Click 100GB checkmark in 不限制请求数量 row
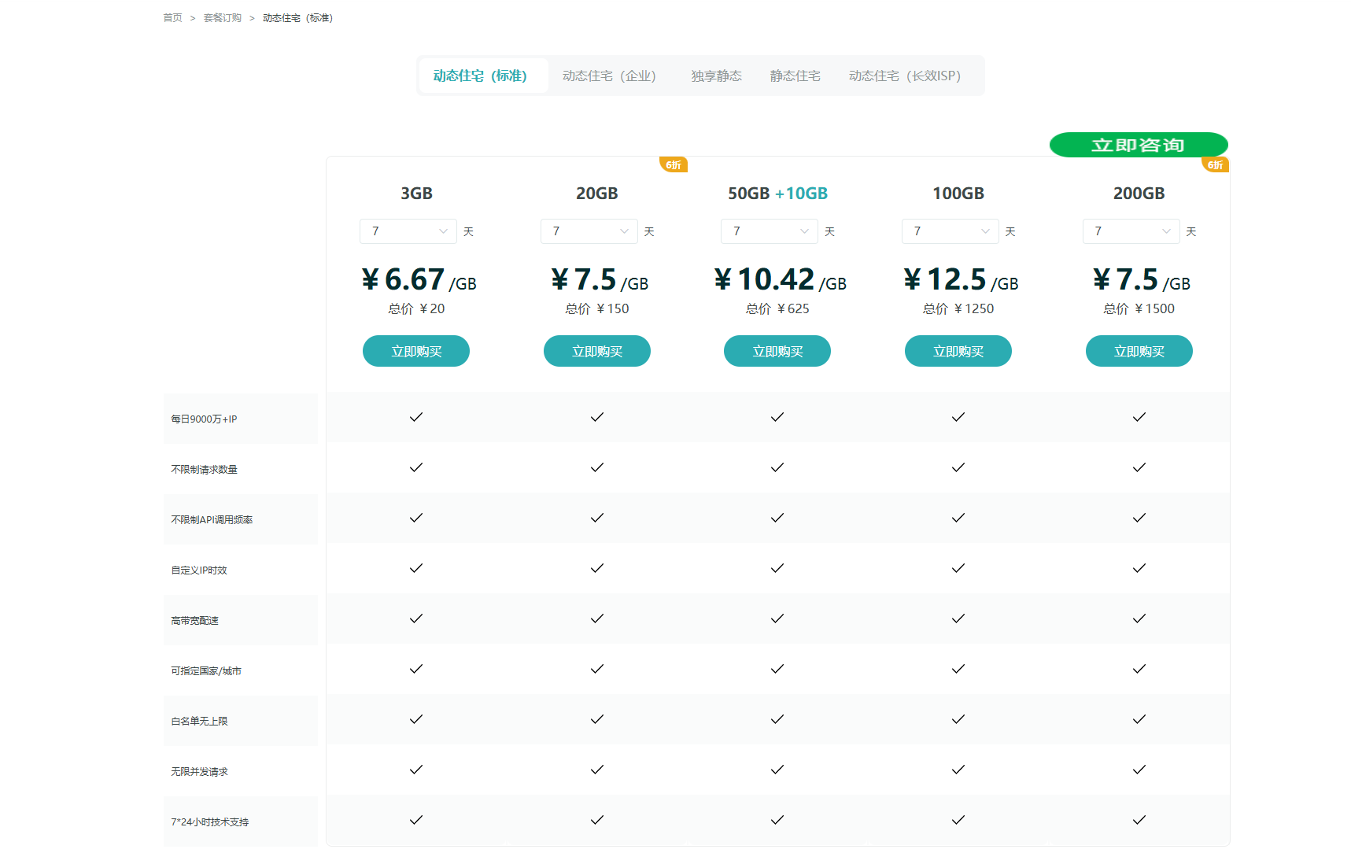The height and width of the screenshot is (864, 1351). (x=958, y=467)
